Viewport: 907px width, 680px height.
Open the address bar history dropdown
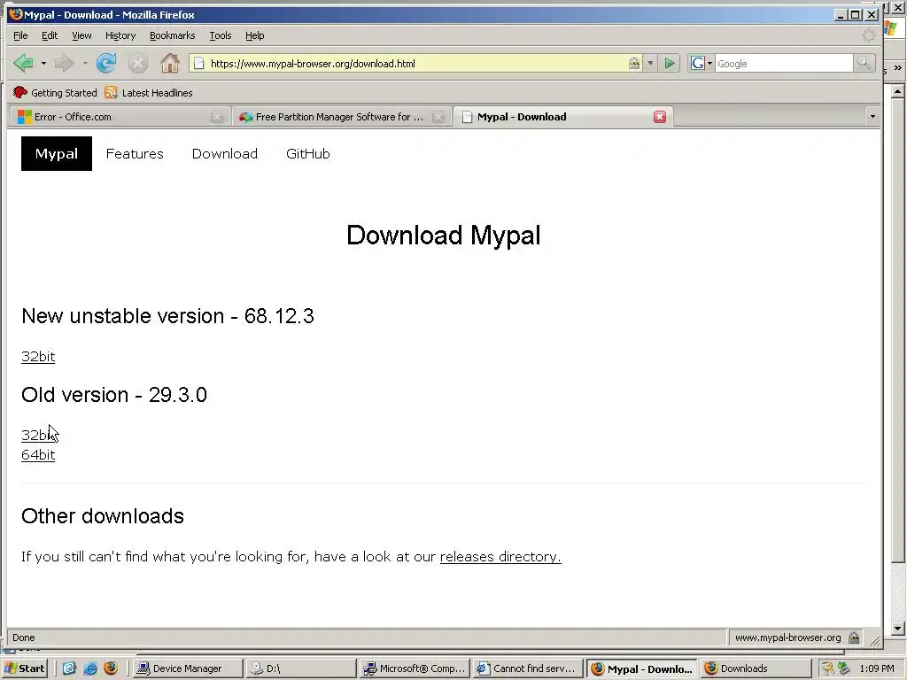tap(650, 64)
